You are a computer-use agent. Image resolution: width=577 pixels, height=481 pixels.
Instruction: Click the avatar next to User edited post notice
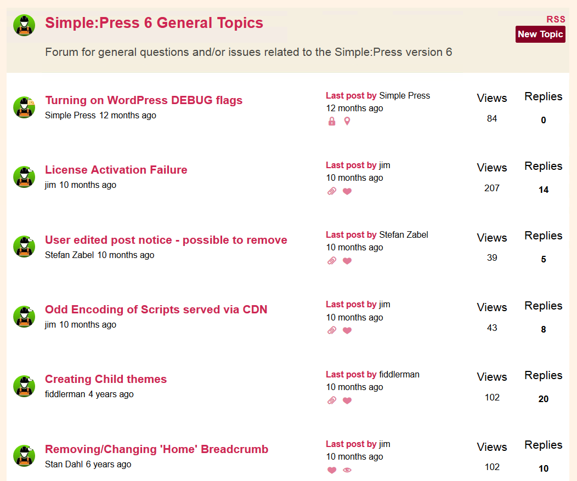[x=24, y=247]
